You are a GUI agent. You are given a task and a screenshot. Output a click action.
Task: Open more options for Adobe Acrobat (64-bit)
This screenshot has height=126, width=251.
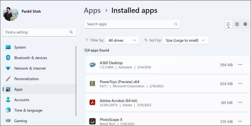point(240,103)
